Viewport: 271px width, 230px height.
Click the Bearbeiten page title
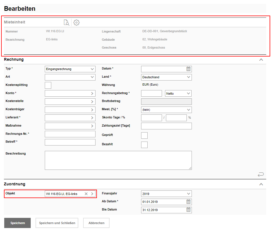pyautogui.click(x=20, y=9)
